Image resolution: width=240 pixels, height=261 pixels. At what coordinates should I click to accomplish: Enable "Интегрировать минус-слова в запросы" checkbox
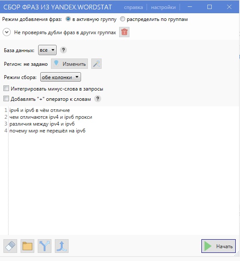pos(6,88)
